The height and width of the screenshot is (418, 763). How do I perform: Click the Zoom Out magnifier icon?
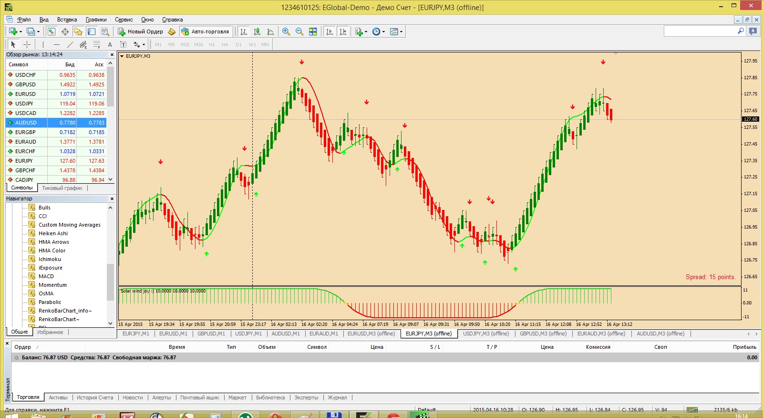point(299,31)
